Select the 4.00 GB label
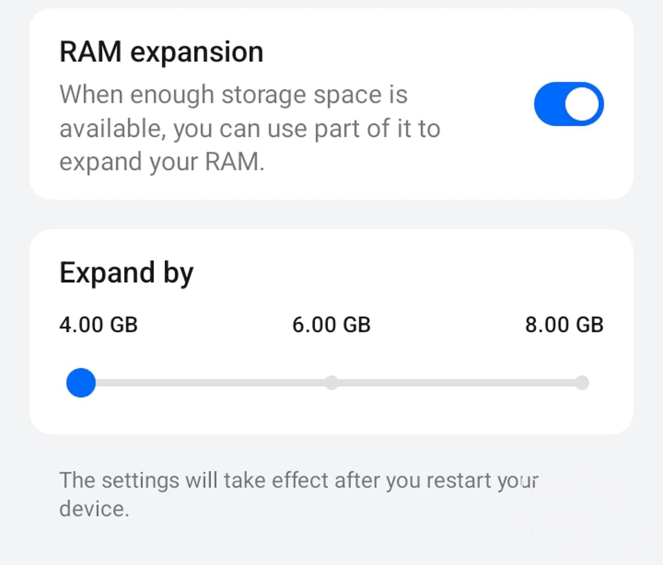663x565 pixels. [x=98, y=325]
